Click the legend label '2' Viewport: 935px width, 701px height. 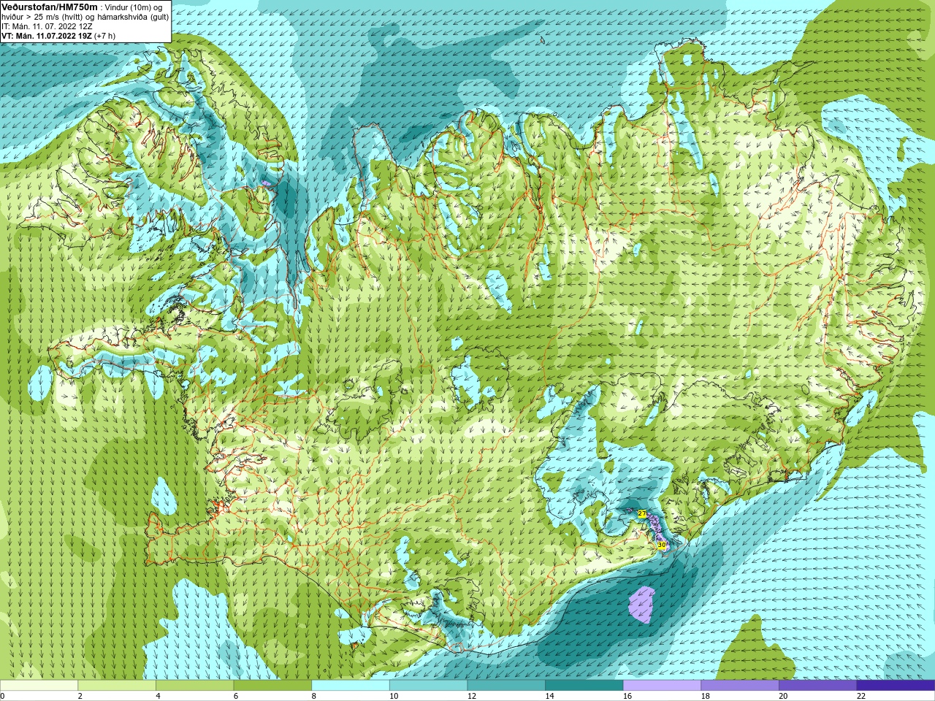(80, 696)
